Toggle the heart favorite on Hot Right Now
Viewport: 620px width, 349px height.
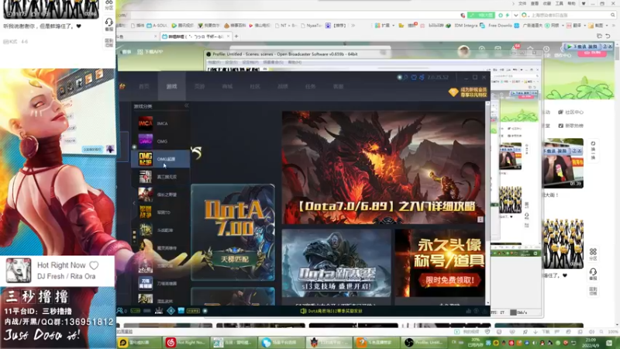[x=94, y=265]
